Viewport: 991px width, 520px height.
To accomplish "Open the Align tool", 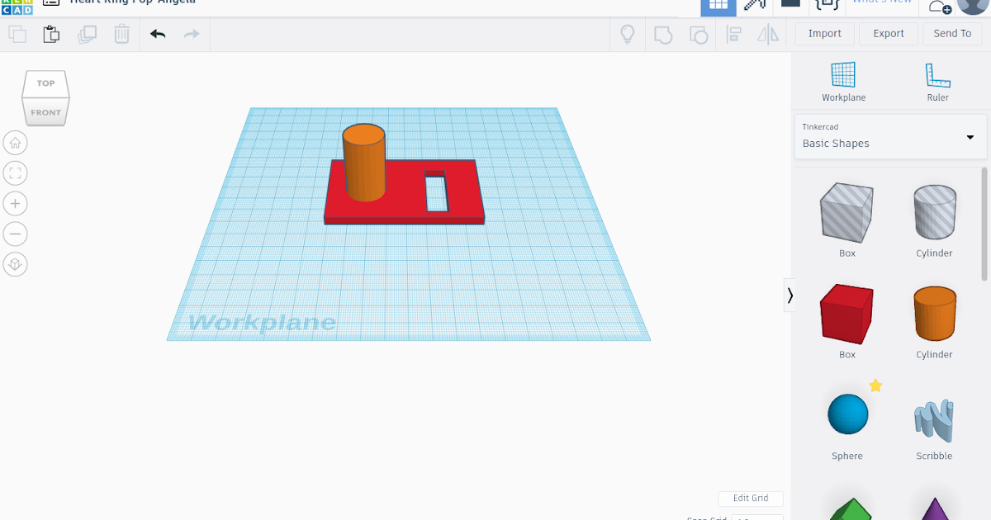I will click(x=733, y=34).
